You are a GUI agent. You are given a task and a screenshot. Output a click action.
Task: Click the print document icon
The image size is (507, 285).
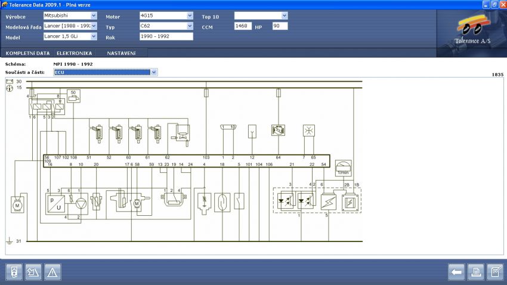475,272
